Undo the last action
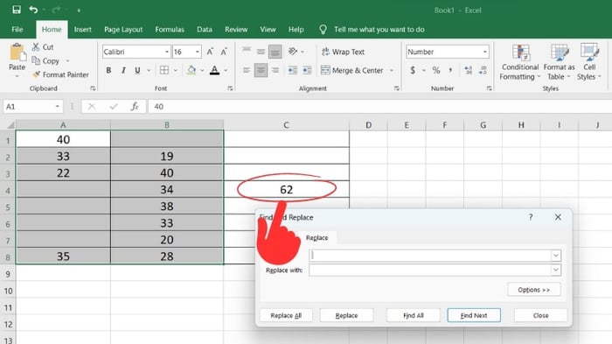This screenshot has height=344, width=612. point(33,10)
